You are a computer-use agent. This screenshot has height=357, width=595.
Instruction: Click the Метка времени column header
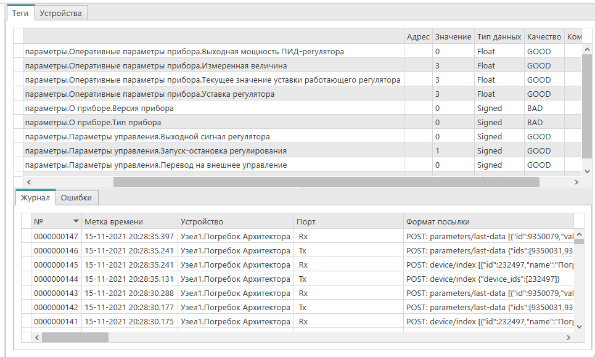(114, 221)
